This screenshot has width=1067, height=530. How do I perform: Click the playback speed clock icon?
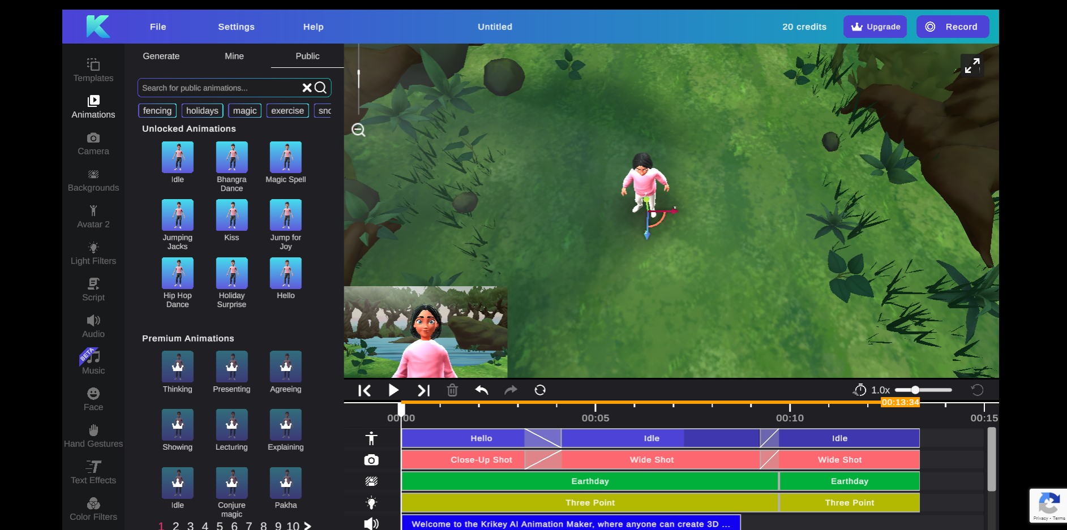(x=860, y=390)
